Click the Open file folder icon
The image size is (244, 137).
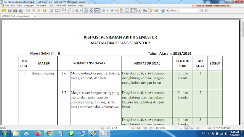(x=4, y=11)
